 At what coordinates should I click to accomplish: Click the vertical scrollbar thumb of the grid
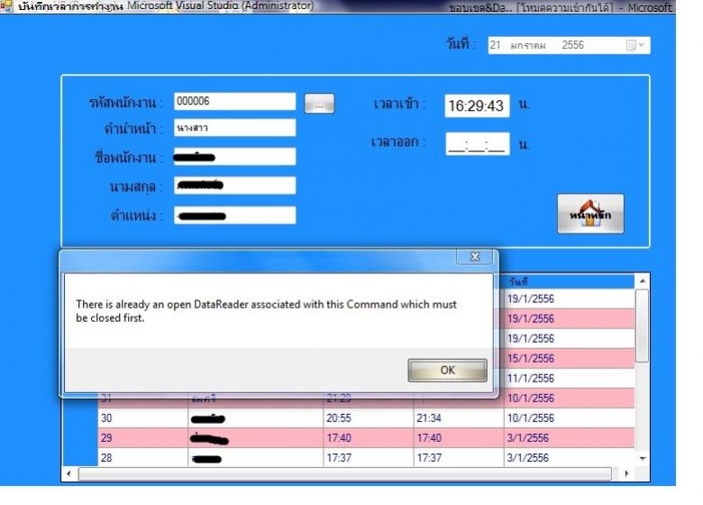click(x=642, y=326)
